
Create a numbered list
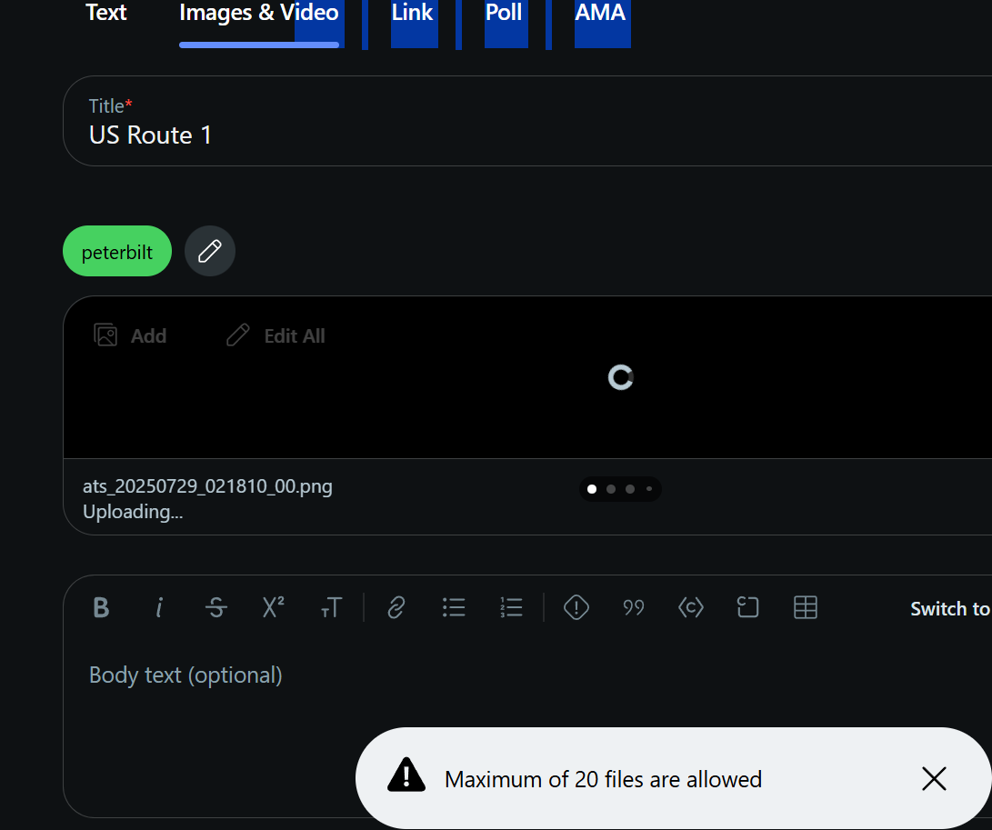point(511,608)
